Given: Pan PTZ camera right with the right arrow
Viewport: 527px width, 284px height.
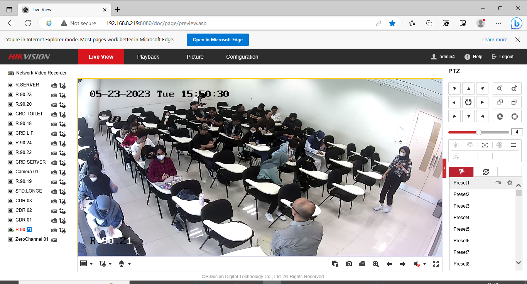Looking at the screenshot, I should pos(482,102).
